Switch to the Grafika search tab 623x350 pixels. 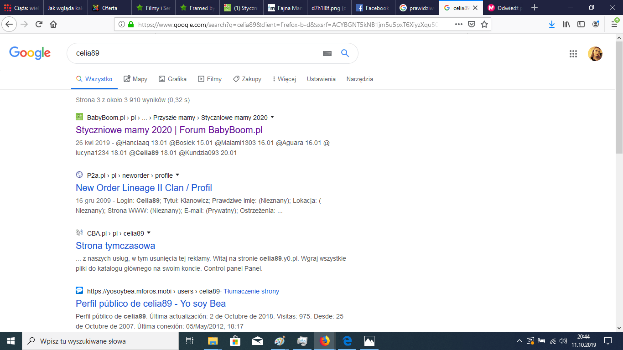tap(172, 79)
